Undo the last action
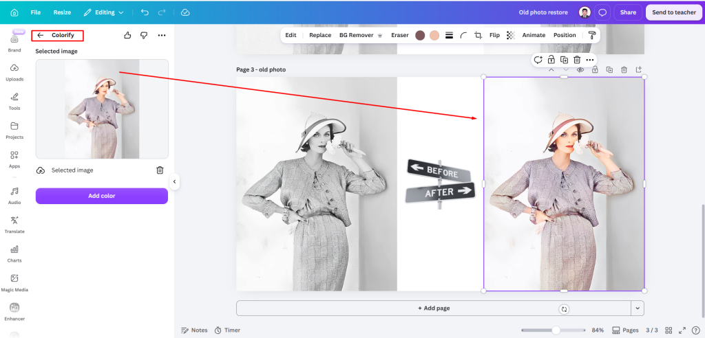705x338 pixels. pos(145,12)
